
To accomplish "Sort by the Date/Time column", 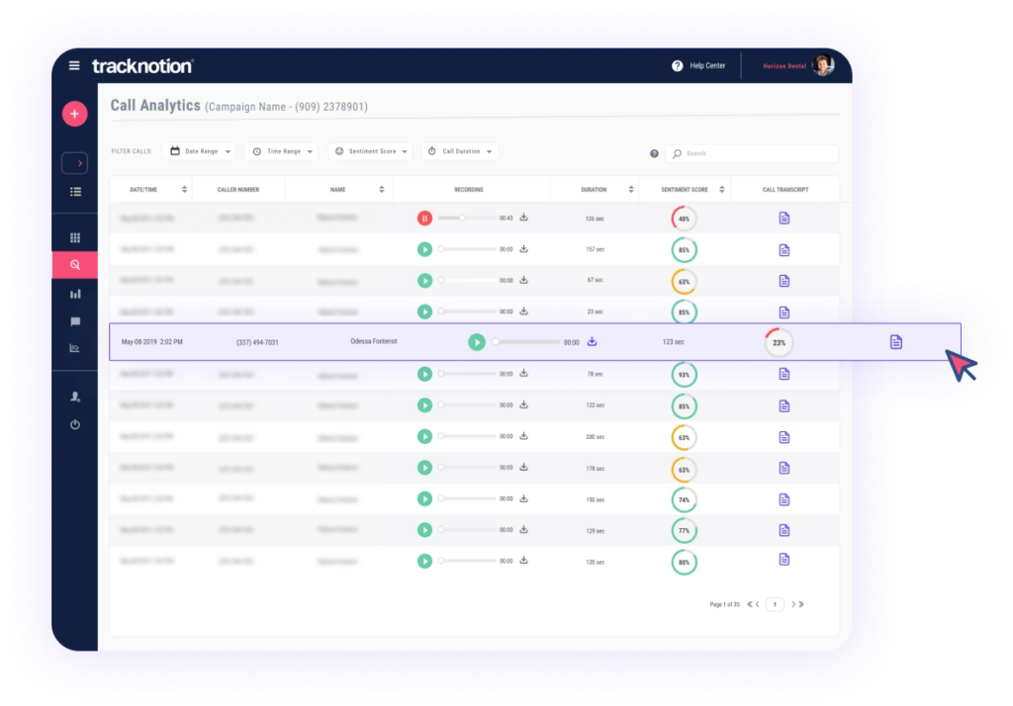I will click(184, 189).
